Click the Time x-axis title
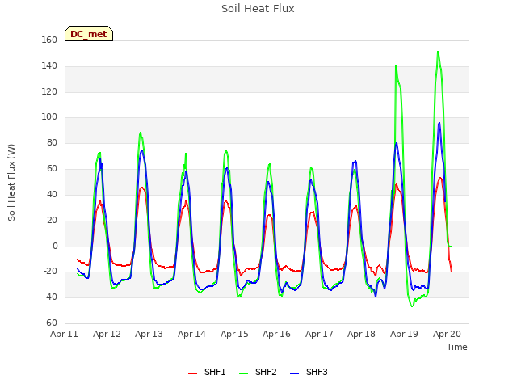 (x=457, y=347)
